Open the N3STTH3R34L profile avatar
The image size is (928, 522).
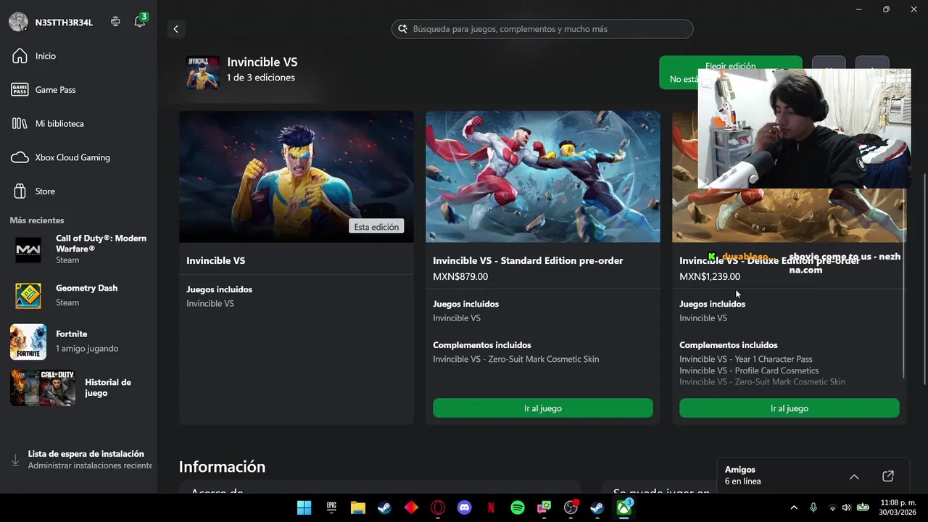coord(18,22)
